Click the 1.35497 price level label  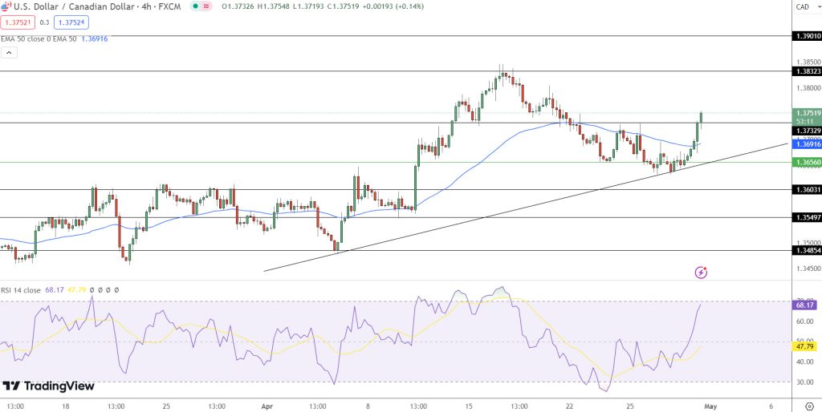pos(807,217)
